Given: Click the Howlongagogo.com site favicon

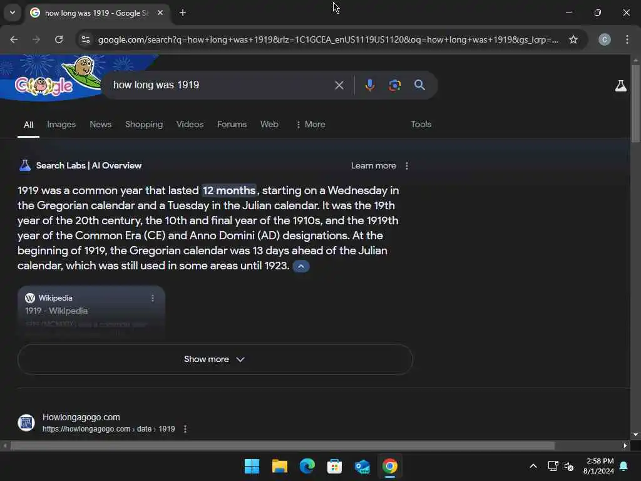Looking at the screenshot, I should [x=26, y=423].
